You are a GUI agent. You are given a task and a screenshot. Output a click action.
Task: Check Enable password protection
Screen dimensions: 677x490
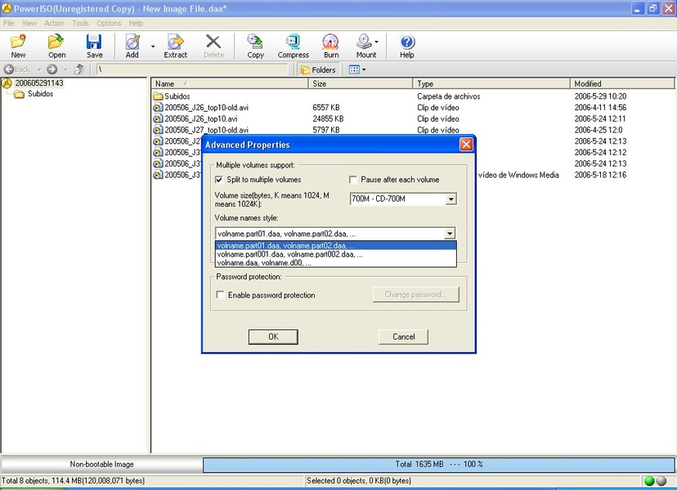(219, 296)
